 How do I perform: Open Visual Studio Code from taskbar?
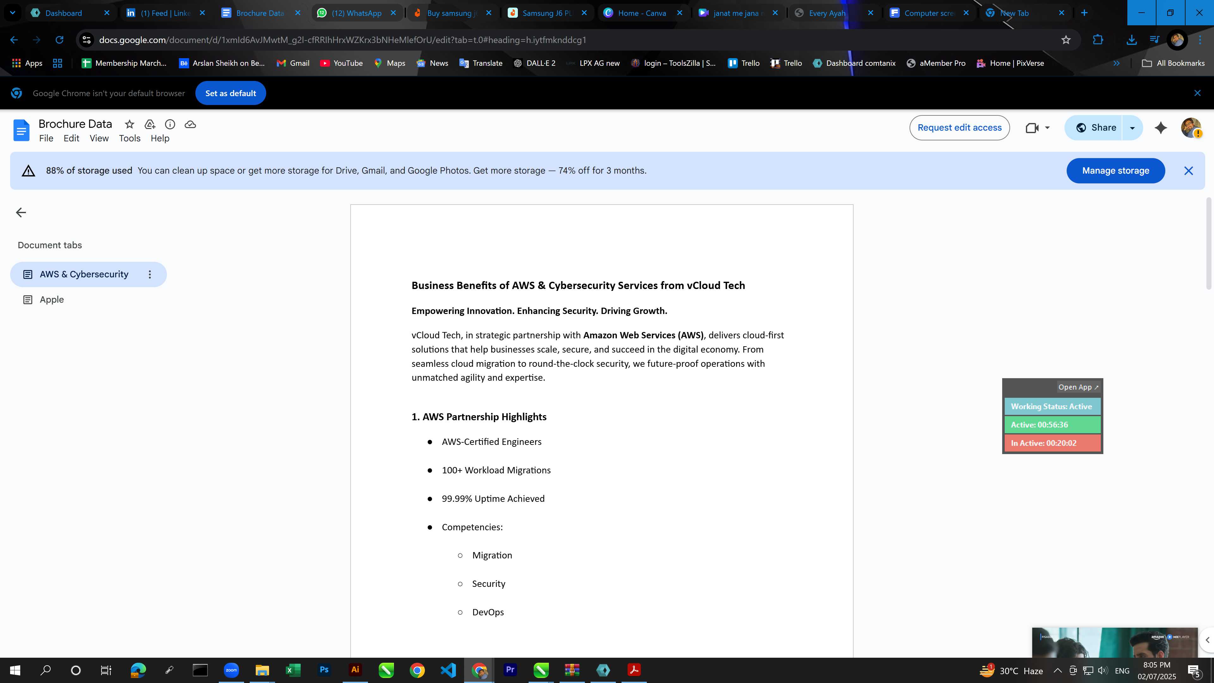[x=448, y=670]
